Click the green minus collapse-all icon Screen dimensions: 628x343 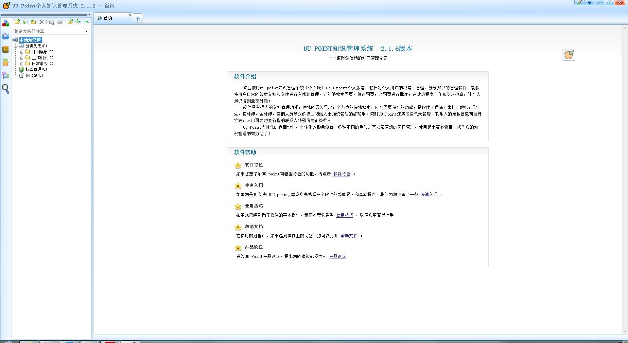coord(86,22)
